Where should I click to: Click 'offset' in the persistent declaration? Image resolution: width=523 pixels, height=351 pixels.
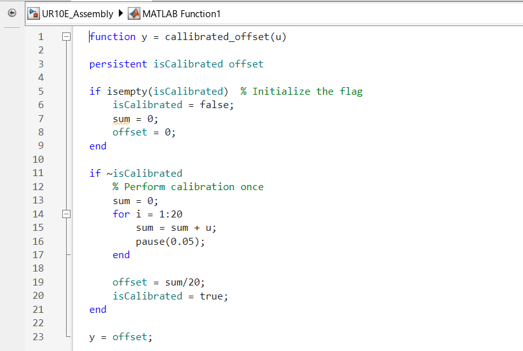click(x=246, y=64)
